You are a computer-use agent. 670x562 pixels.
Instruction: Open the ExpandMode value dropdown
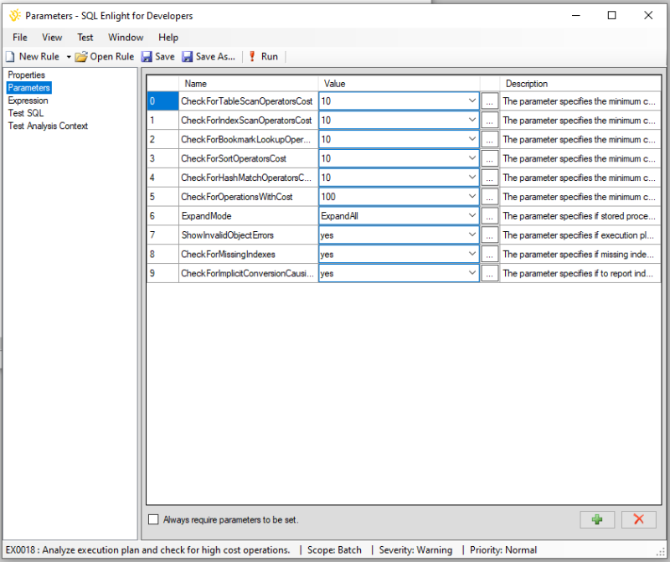[472, 216]
